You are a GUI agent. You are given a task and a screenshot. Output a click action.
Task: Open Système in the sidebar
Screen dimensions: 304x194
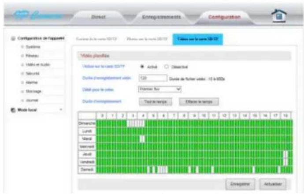(33, 47)
